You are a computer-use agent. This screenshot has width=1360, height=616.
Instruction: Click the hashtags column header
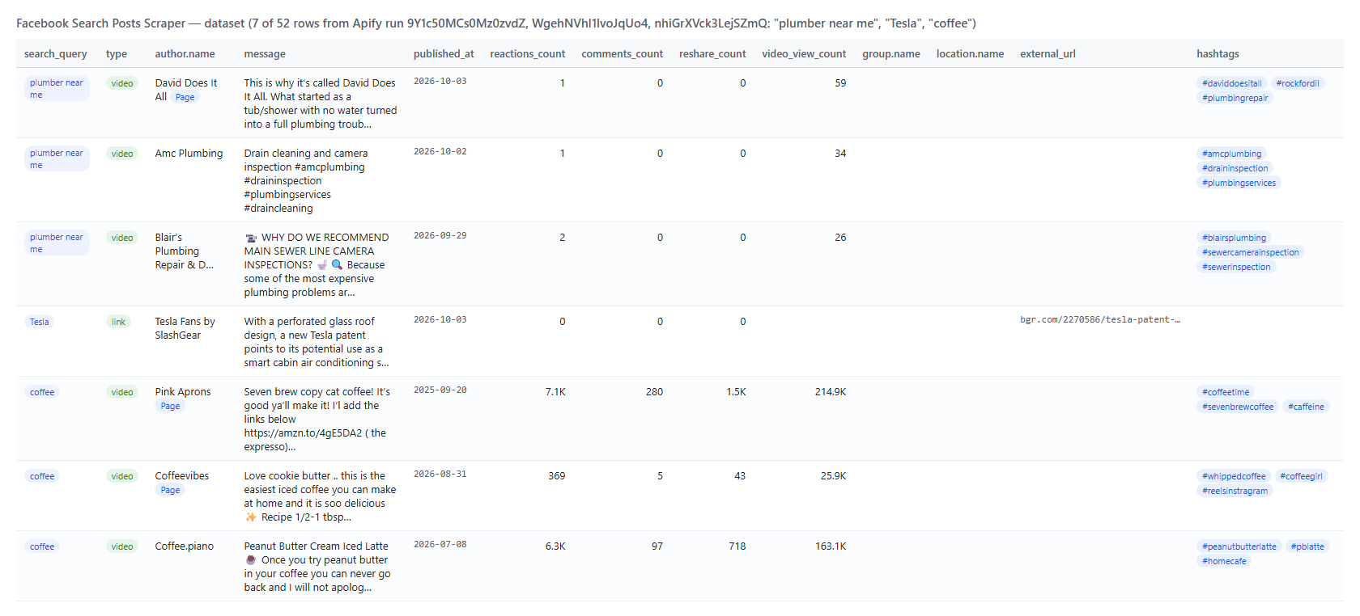click(x=1218, y=54)
